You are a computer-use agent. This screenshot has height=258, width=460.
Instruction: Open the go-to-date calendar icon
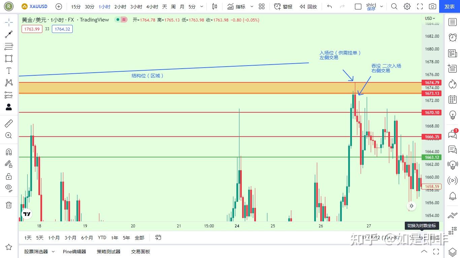[x=158, y=238]
